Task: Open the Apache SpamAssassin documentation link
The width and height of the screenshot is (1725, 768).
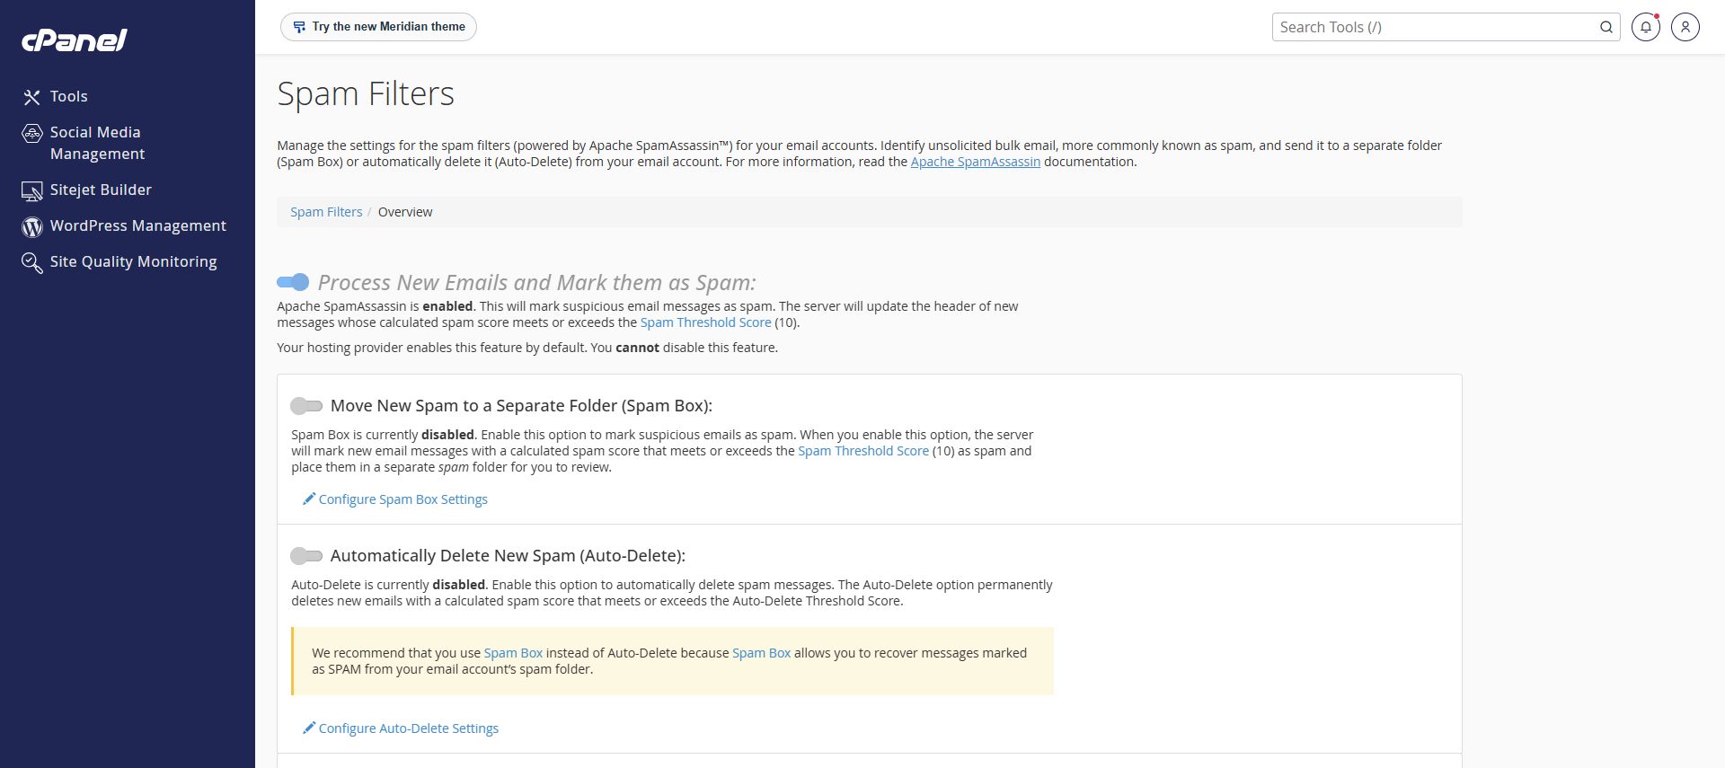Action: pyautogui.click(x=976, y=162)
